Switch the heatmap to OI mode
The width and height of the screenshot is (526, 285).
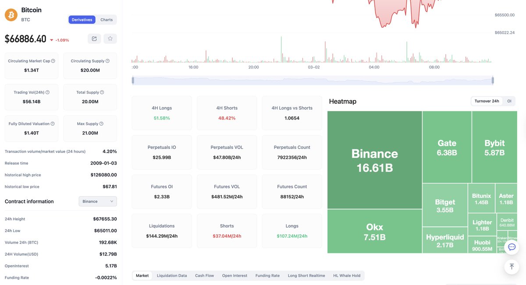tap(509, 100)
